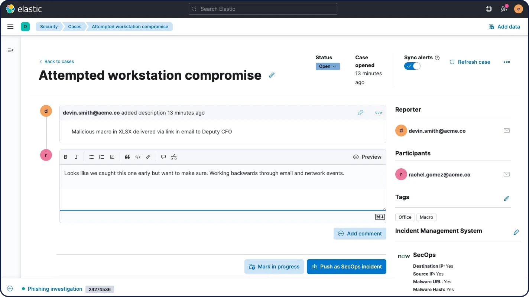The height and width of the screenshot is (297, 529).
Task: Click the Refresh case button
Action: (470, 62)
